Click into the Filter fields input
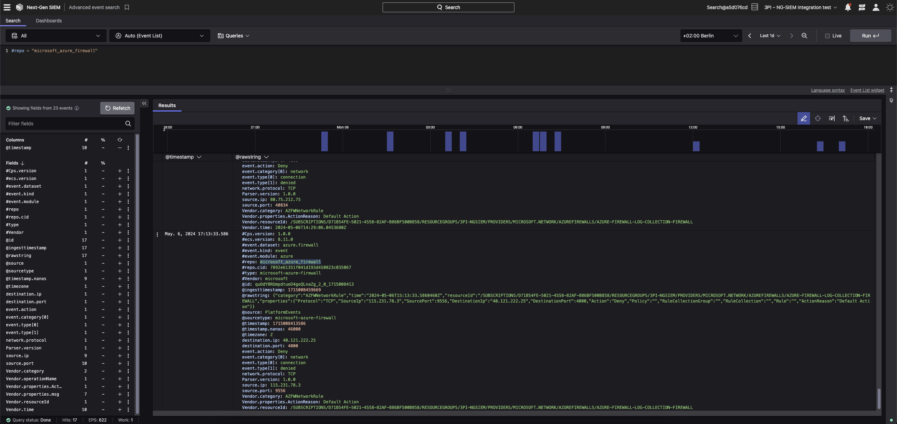Viewport: 897px width, 424px height. pos(65,124)
